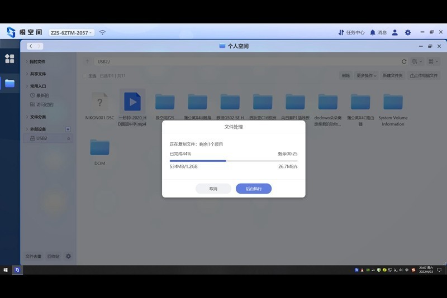Screen dimensions: 447x298
Task: Click the 后台执行 run in background button
Action: point(254,189)
